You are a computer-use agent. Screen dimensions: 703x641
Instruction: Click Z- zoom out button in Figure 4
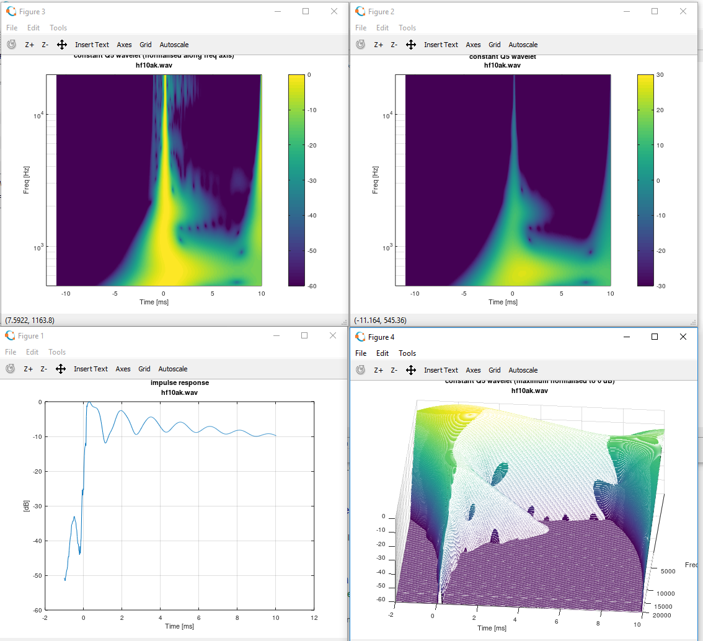[x=394, y=370]
